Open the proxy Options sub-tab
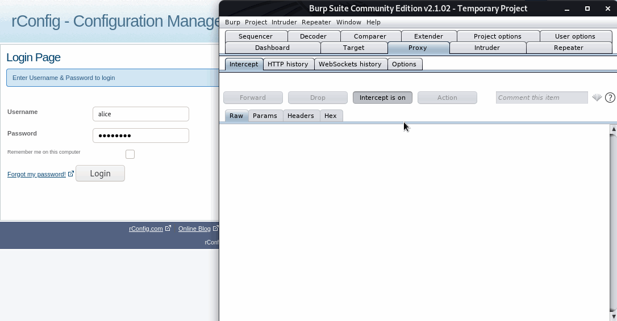 pyautogui.click(x=404, y=64)
